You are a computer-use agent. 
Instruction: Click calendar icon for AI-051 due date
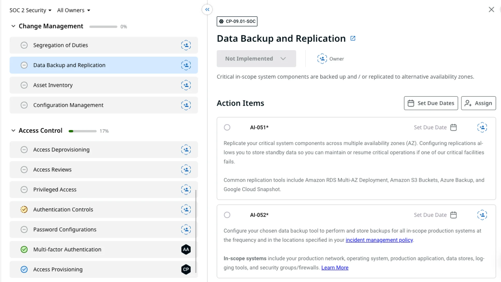coord(454,127)
